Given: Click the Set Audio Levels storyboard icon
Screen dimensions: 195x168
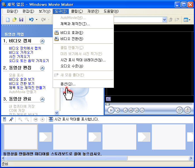Looking at the screenshot, I should tap(4, 119).
